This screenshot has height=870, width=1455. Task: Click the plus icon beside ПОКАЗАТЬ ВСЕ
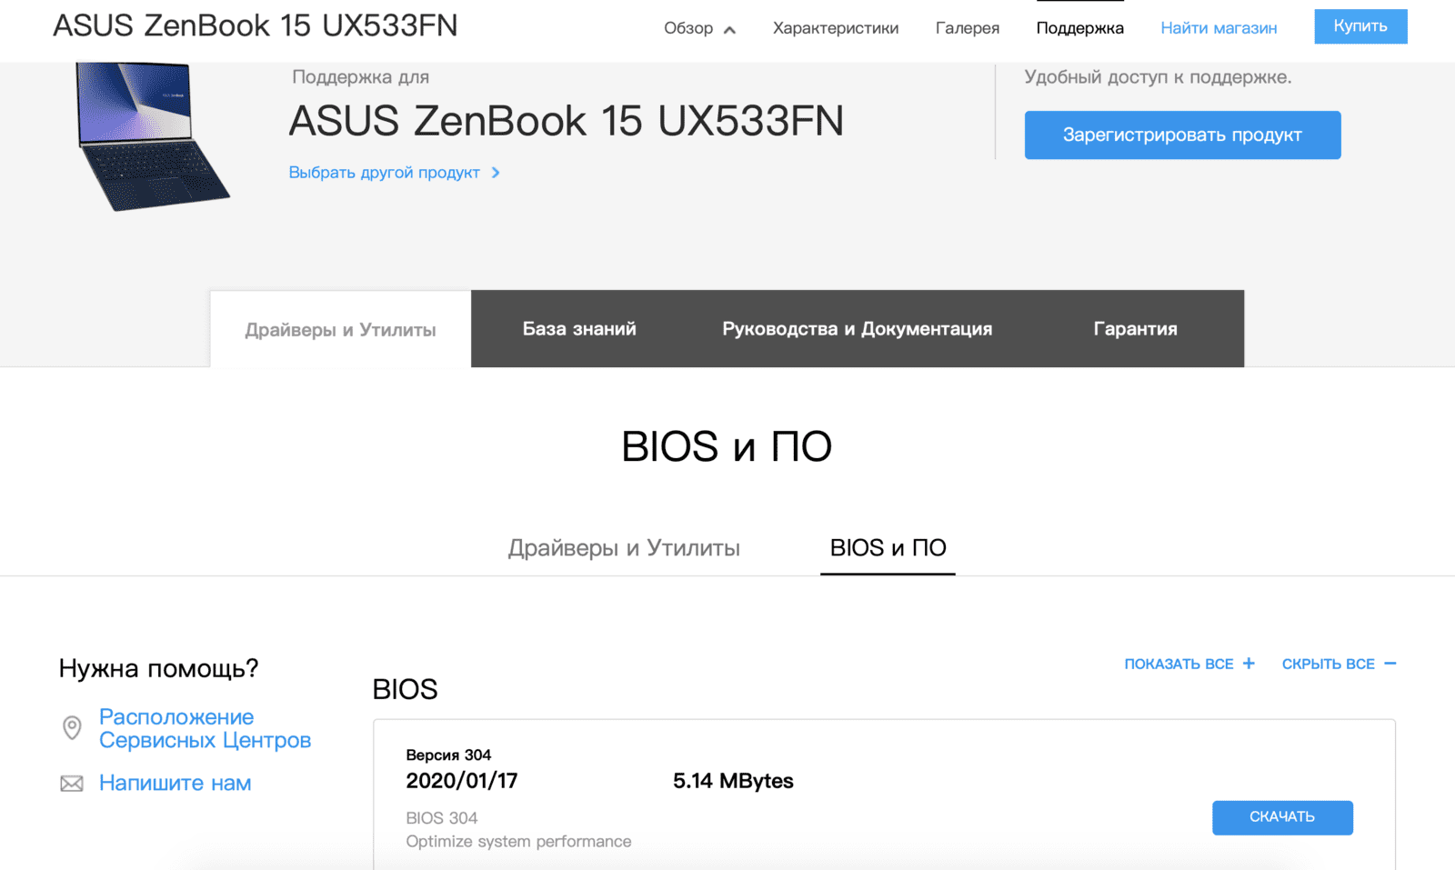click(1249, 664)
